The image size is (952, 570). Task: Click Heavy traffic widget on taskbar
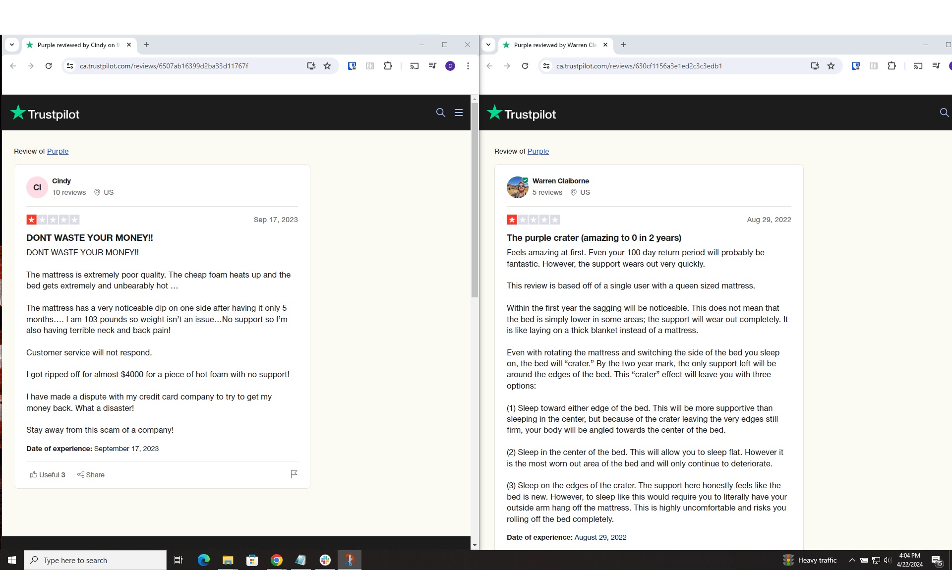(x=810, y=560)
